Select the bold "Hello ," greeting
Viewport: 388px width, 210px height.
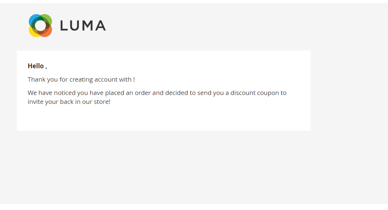(x=37, y=66)
